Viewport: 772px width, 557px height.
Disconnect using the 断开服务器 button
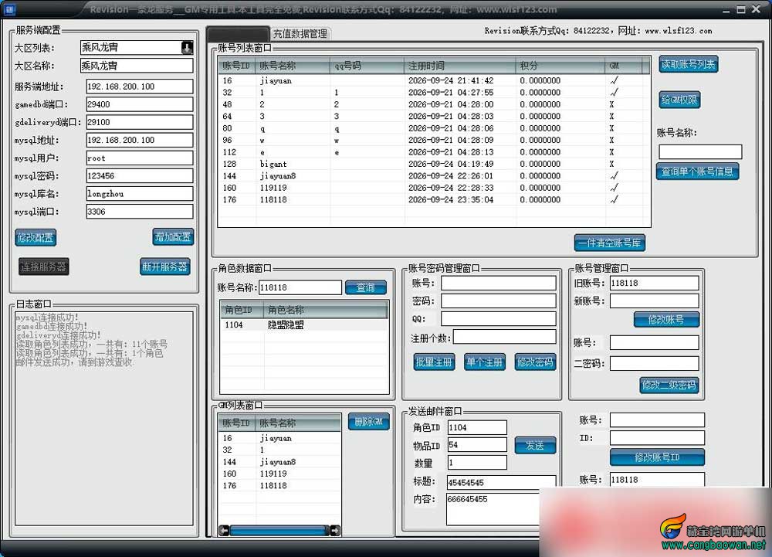[165, 267]
